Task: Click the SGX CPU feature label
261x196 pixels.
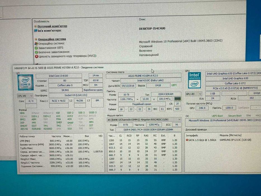Action: click(x=70, y=129)
